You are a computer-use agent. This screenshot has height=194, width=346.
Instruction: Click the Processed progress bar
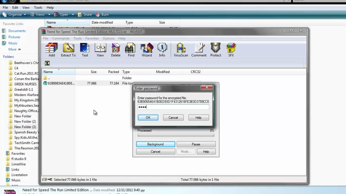click(x=176, y=135)
